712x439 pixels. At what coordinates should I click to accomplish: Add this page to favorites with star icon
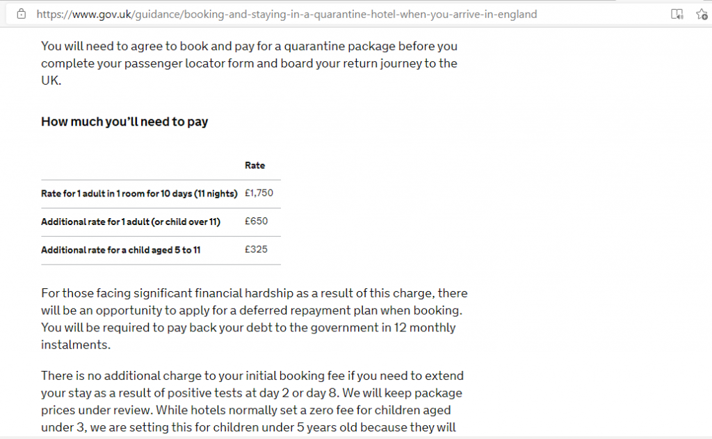click(701, 14)
